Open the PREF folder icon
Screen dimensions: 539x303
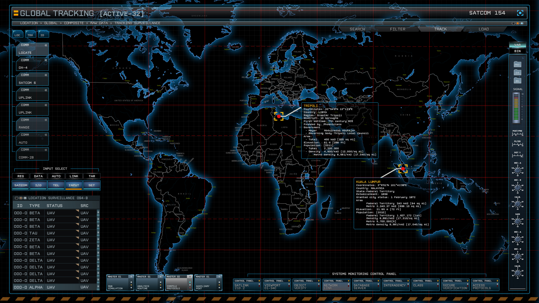517,64
